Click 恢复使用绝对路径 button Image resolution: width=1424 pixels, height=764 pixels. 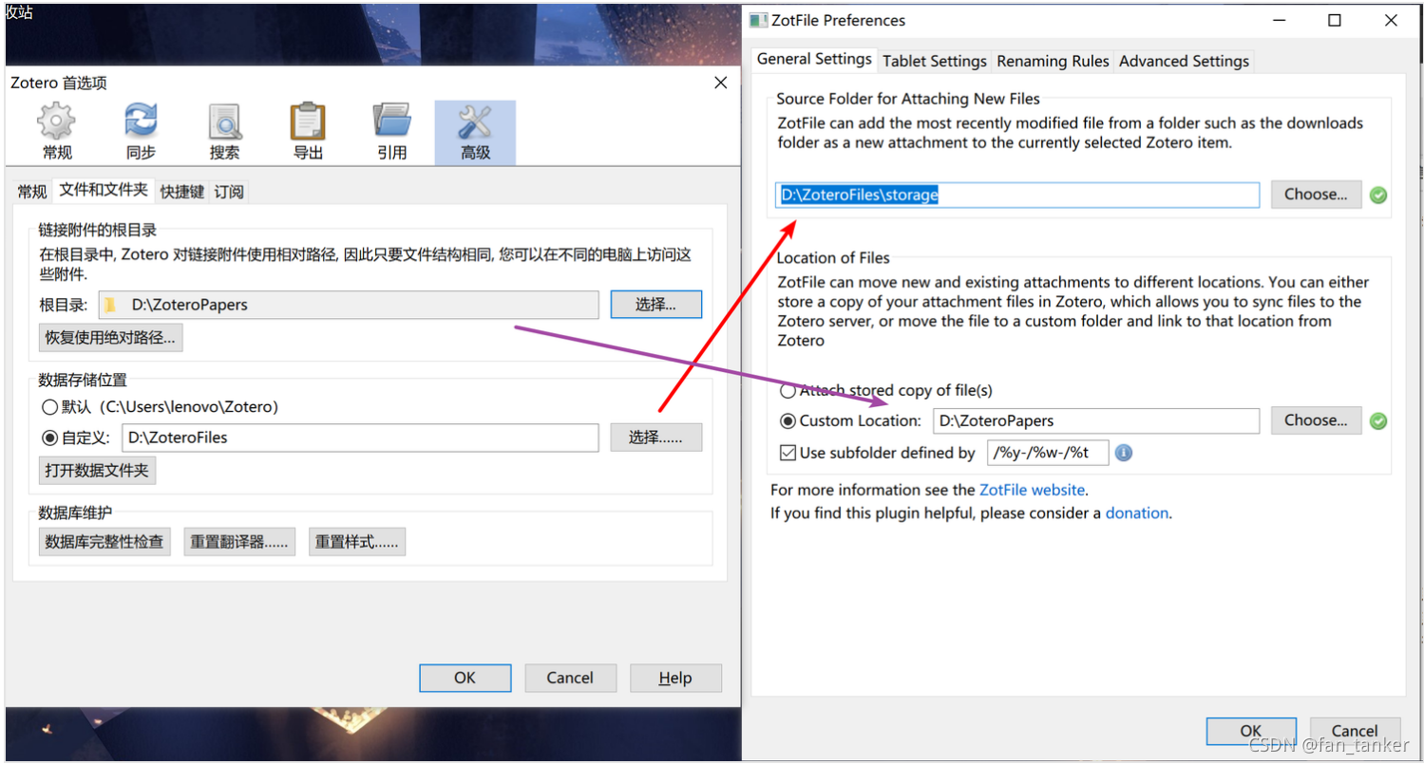[x=111, y=337]
